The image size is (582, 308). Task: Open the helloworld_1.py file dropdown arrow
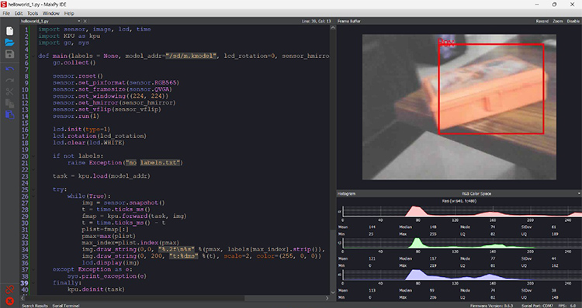click(x=79, y=21)
